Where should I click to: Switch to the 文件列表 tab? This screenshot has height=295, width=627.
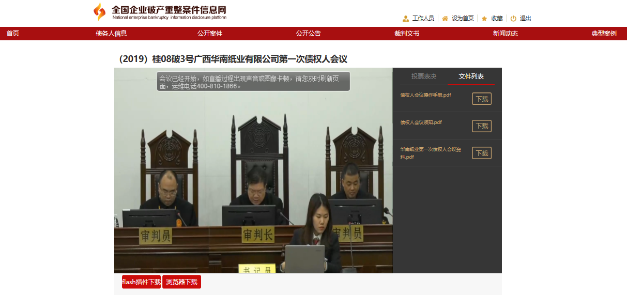point(471,76)
